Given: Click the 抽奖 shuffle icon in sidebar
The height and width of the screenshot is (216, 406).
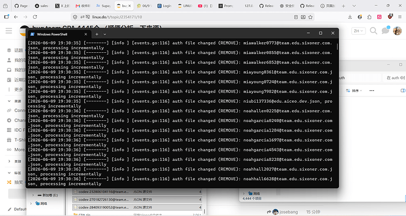Looking at the screenshot, I should point(9,182).
